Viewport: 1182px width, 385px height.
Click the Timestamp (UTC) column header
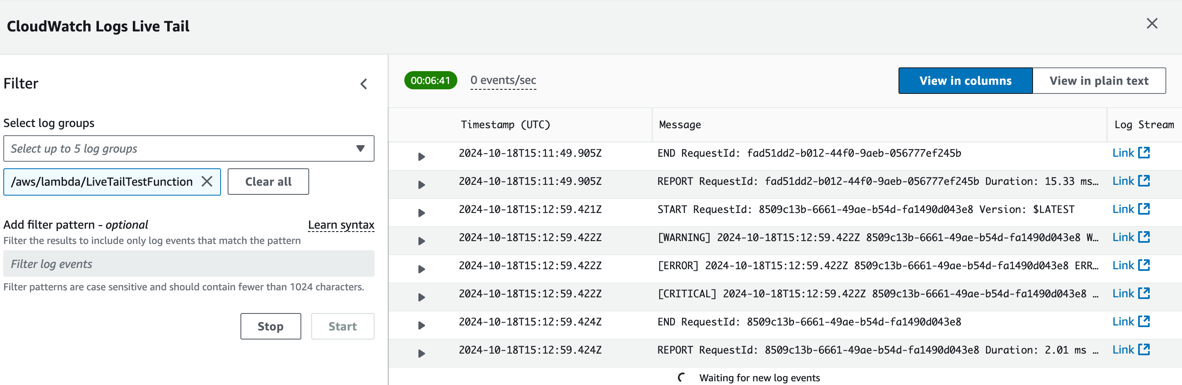point(505,124)
